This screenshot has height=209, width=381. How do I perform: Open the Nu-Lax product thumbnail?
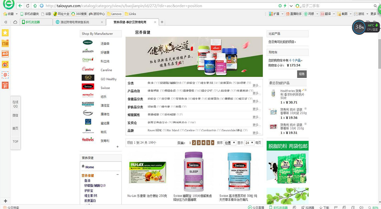pyautogui.click(x=148, y=172)
